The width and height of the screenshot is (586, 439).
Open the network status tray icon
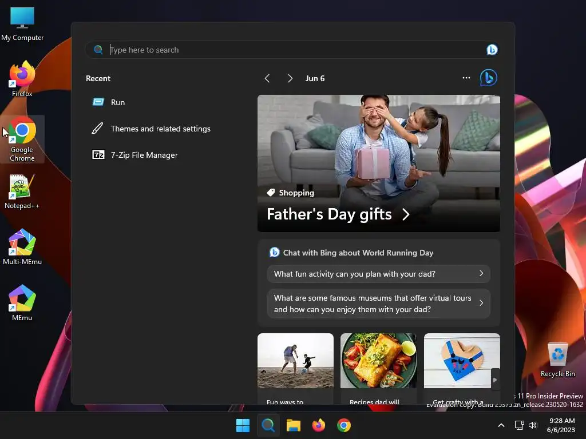coord(519,425)
